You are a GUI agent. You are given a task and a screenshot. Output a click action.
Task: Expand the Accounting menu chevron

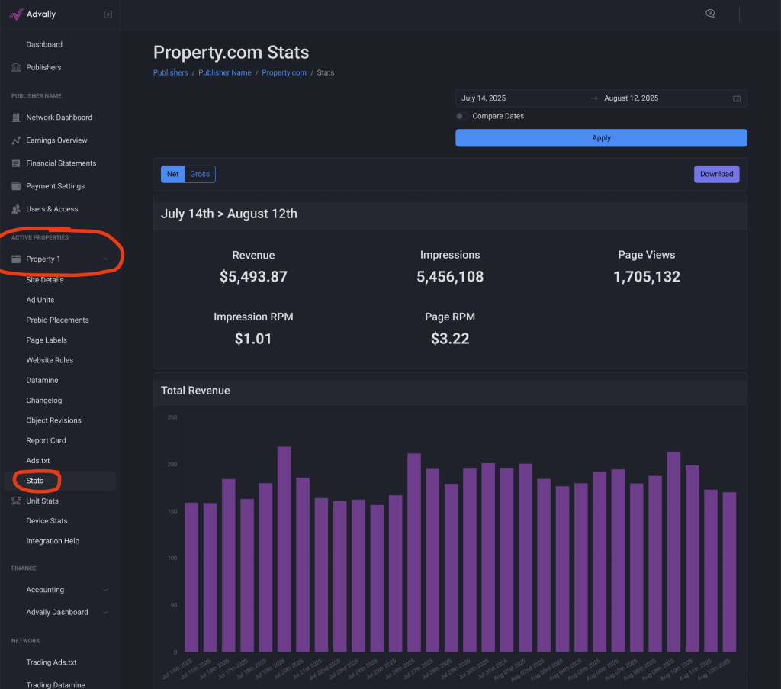[x=105, y=590]
